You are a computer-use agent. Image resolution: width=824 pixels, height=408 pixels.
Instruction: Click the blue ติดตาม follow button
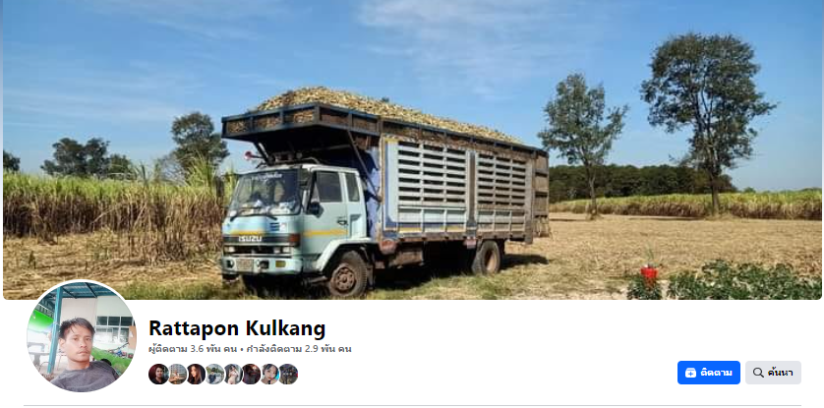(x=708, y=373)
